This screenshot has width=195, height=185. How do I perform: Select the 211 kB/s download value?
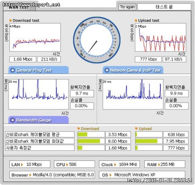pos(49,59)
